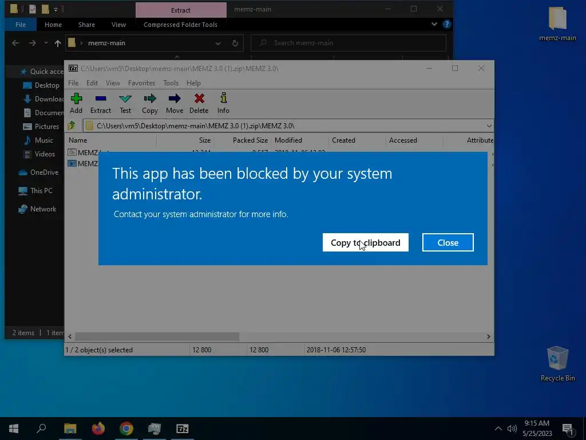Click the Extract contextual tab in Explorer
The image size is (586, 440).
[181, 10]
